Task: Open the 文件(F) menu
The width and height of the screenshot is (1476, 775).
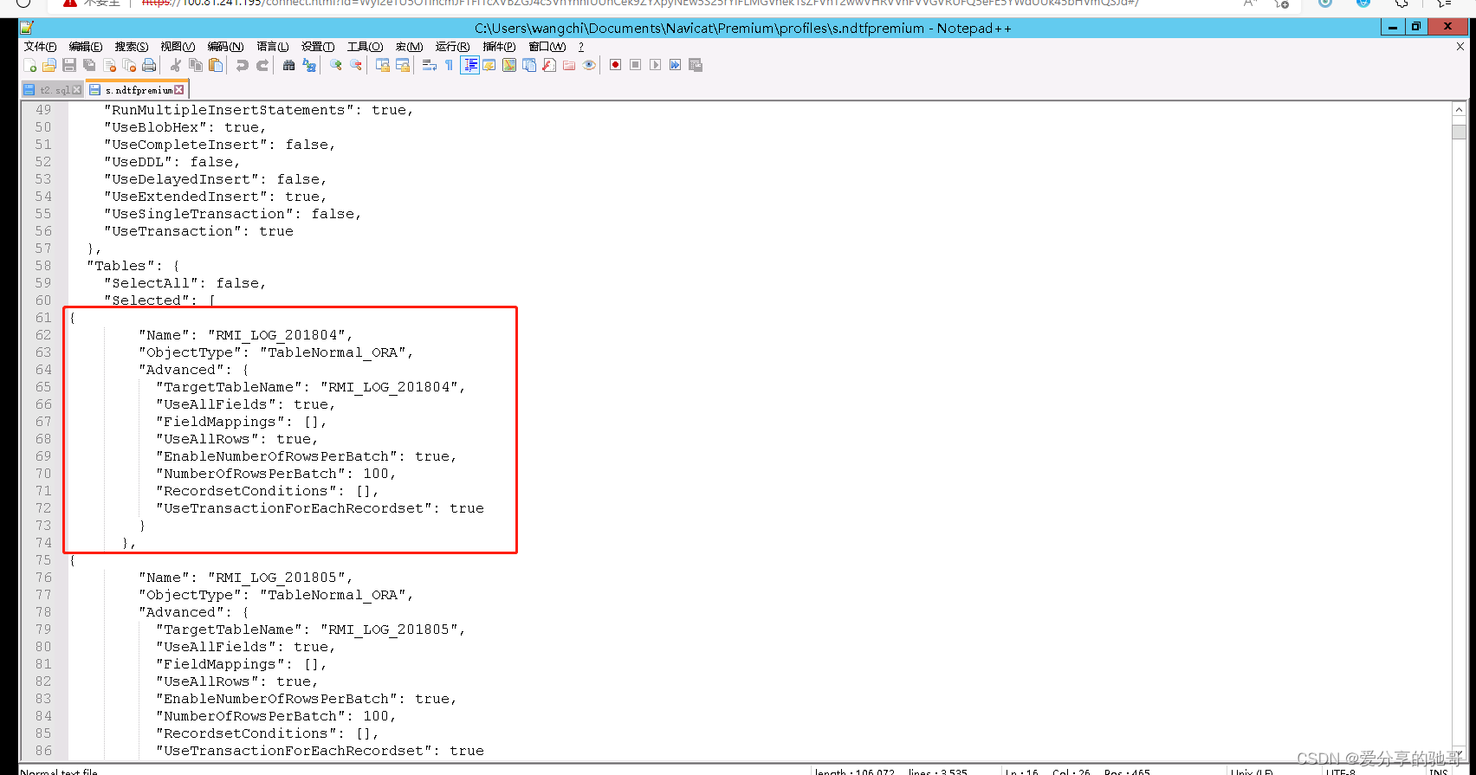Action: pos(40,46)
